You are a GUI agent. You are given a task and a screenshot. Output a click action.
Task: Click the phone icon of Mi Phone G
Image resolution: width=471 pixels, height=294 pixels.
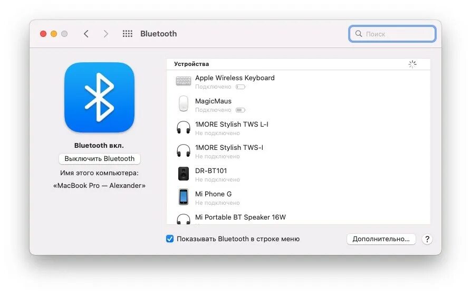(x=183, y=196)
